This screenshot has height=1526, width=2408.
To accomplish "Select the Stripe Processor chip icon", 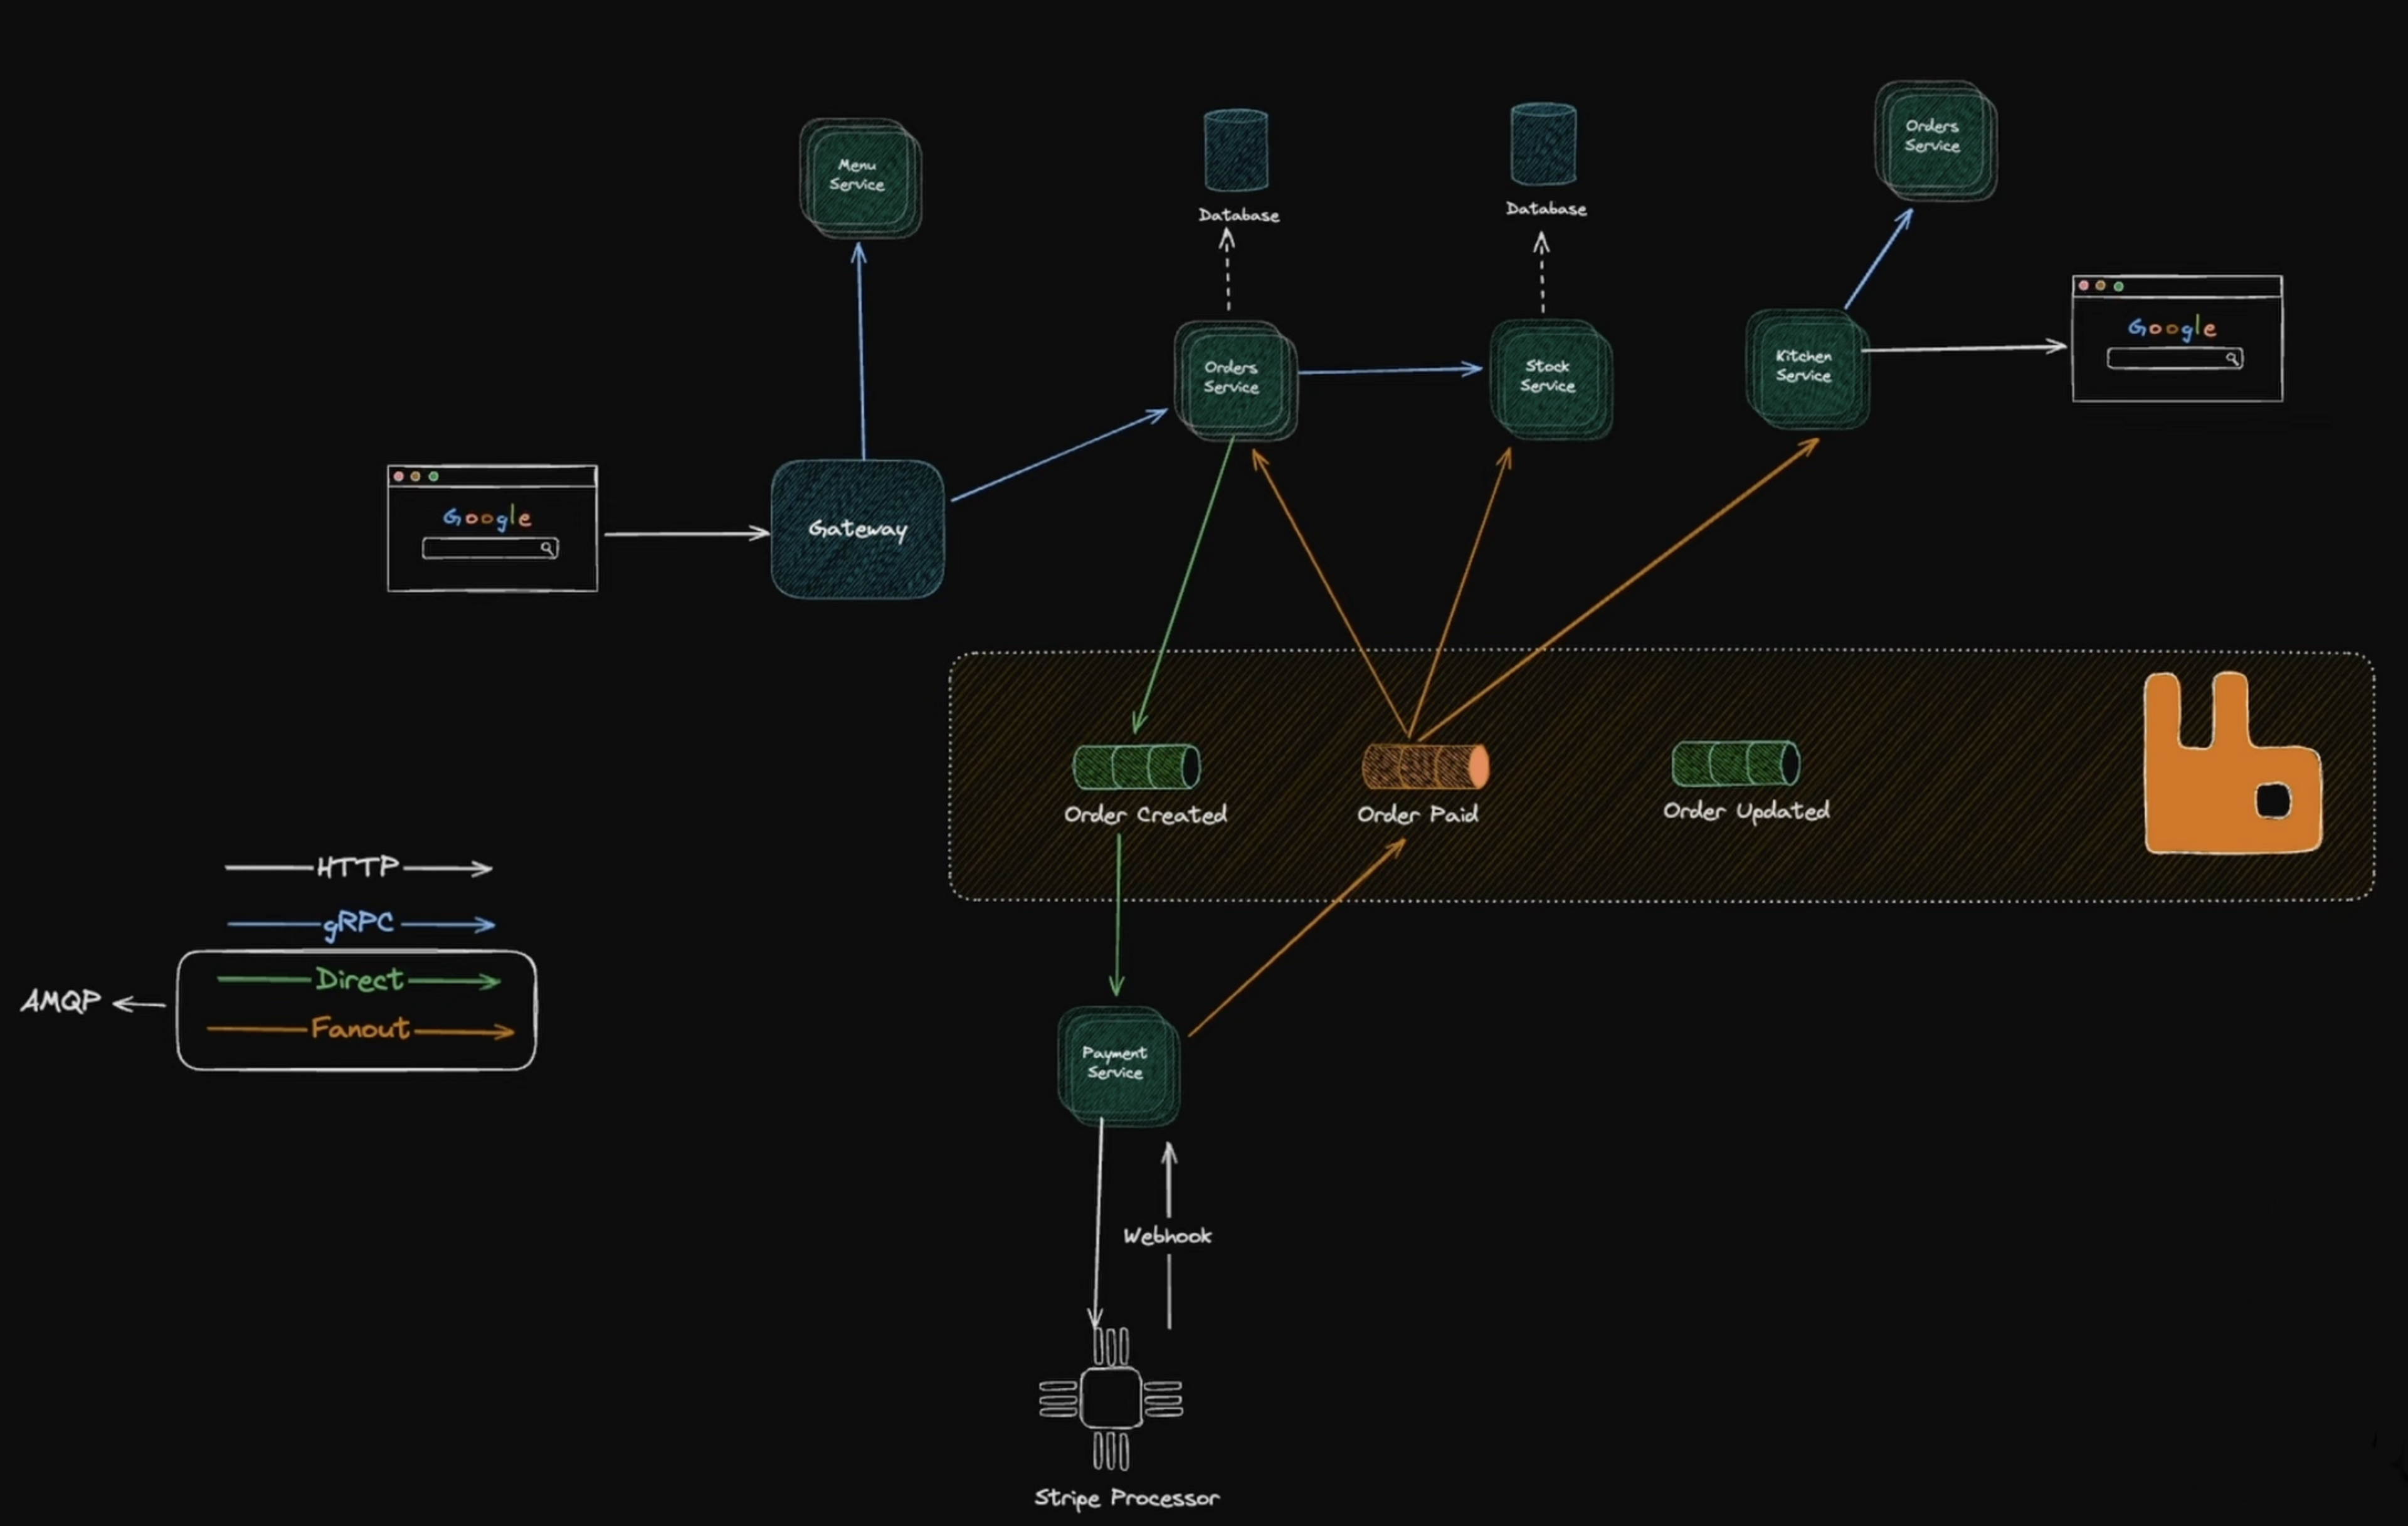I will [1111, 1398].
